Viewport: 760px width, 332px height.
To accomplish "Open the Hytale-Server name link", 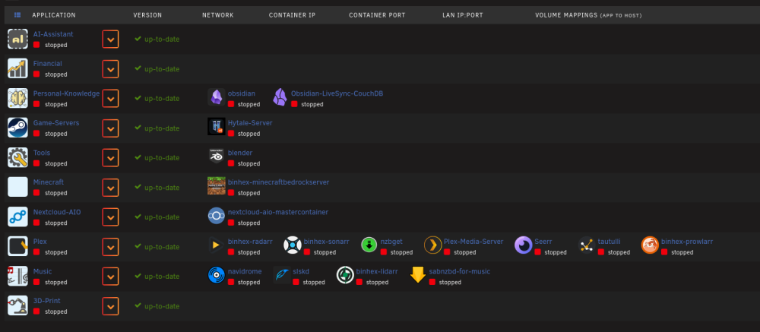I will pyautogui.click(x=250, y=123).
